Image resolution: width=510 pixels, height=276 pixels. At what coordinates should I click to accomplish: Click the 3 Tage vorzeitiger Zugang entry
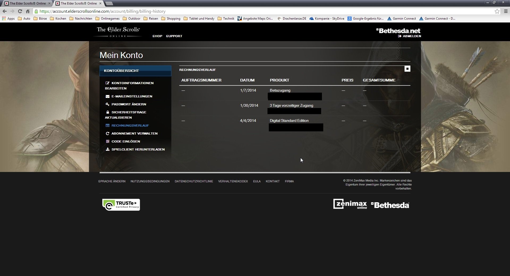pos(291,105)
